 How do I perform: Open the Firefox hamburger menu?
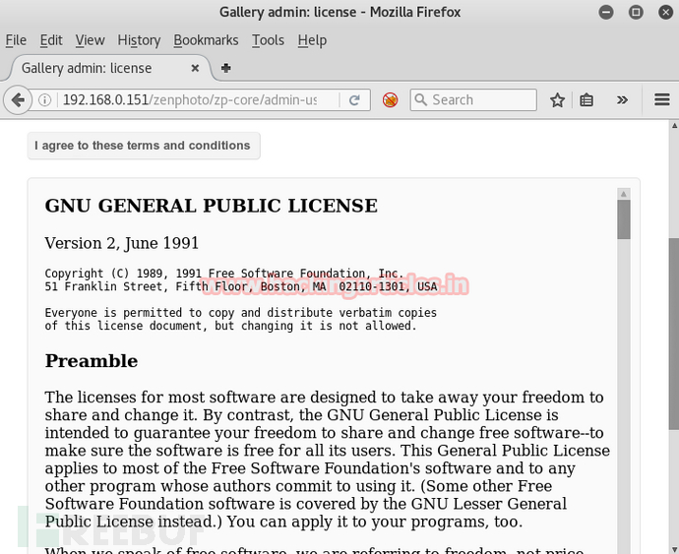coord(661,100)
